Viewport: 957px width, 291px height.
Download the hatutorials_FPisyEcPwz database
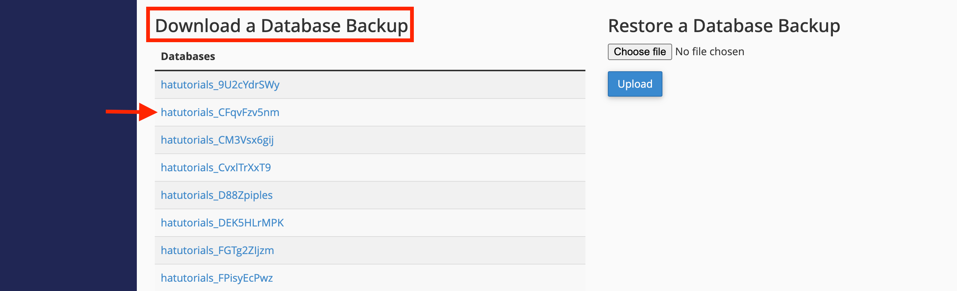217,278
